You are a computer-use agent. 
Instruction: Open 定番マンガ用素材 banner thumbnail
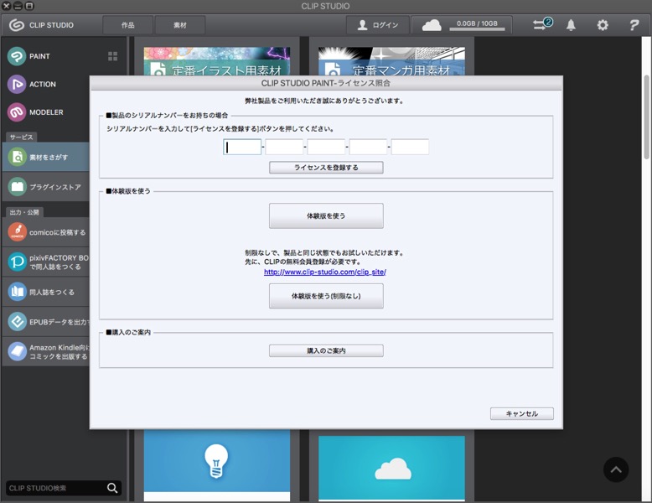click(x=391, y=61)
